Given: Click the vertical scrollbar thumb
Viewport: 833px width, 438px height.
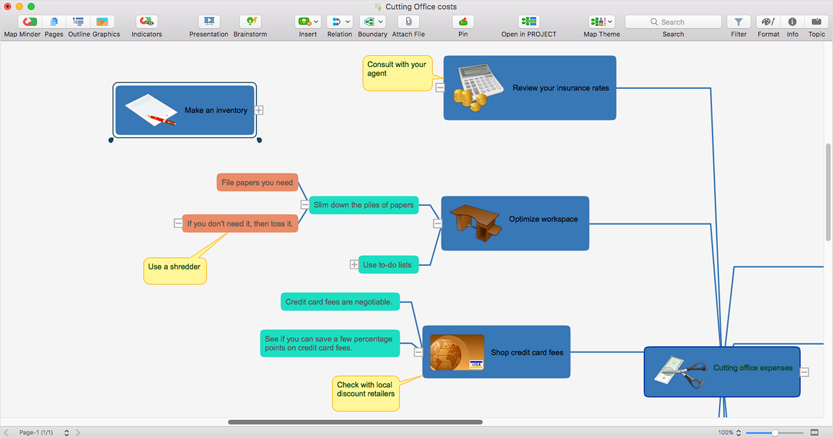Looking at the screenshot, I should (828, 191).
